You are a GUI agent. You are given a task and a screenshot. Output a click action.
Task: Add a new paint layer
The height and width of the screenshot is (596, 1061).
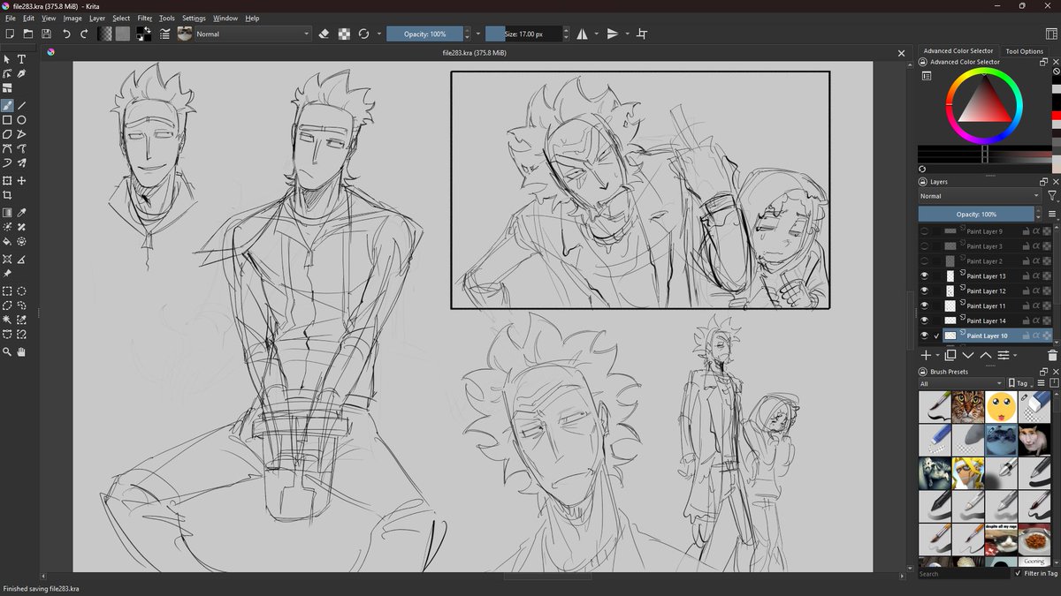click(926, 355)
